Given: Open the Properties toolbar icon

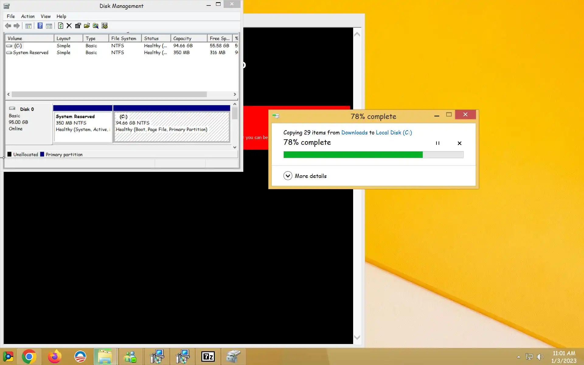Looking at the screenshot, I should pyautogui.click(x=78, y=26).
